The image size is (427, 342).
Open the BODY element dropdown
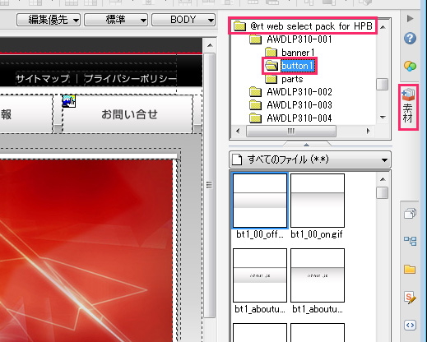[x=183, y=20]
